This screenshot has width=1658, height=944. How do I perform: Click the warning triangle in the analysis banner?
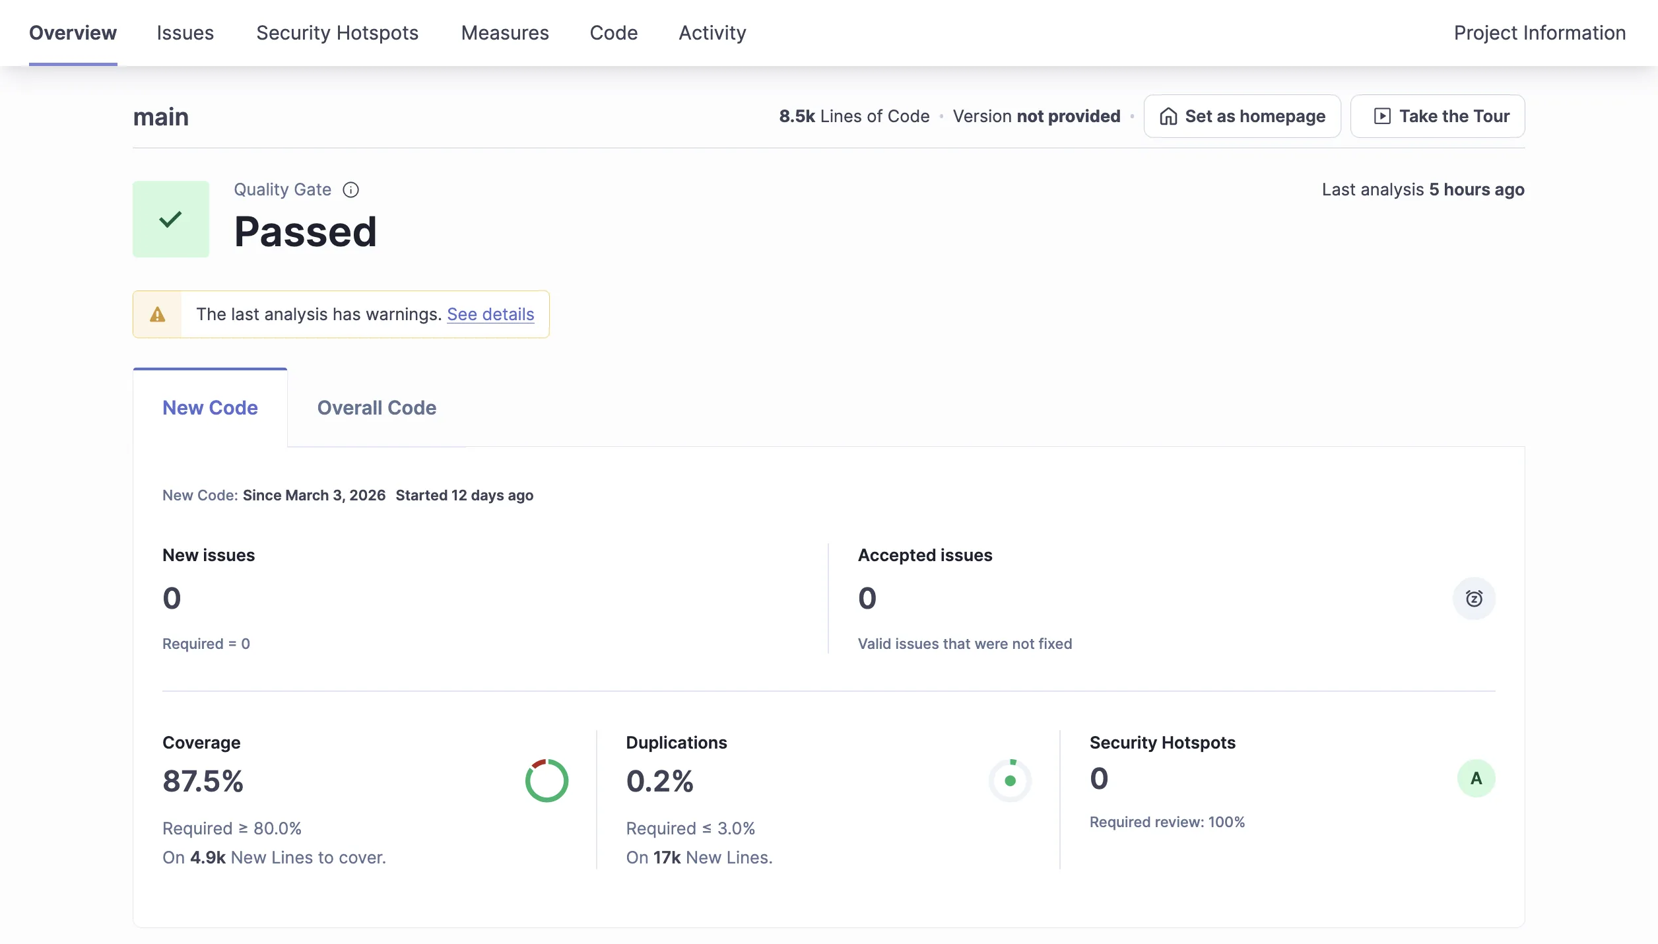(x=157, y=314)
